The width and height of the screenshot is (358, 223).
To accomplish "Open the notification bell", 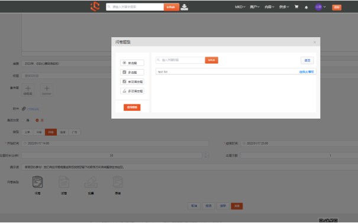I will point(306,7).
